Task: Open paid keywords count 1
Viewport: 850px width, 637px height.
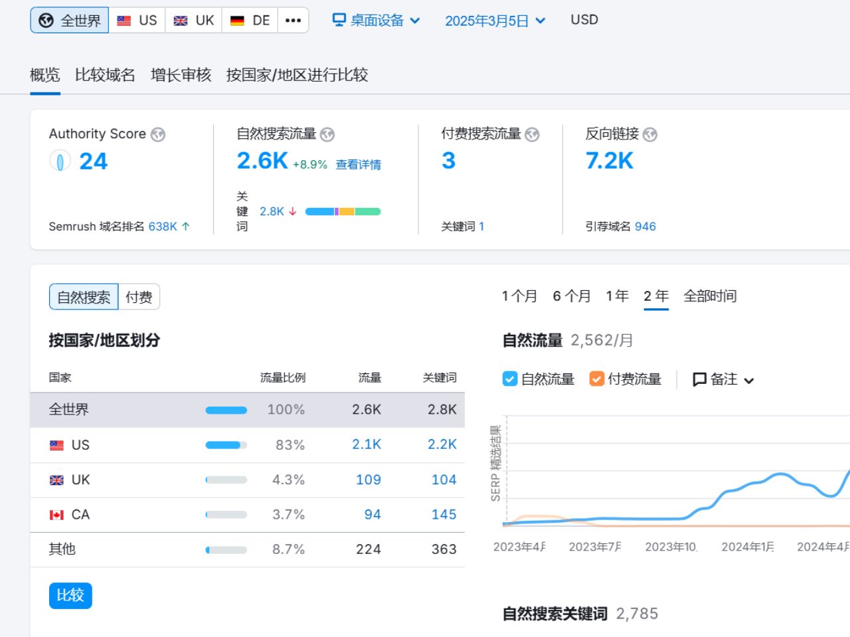Action: coord(481,227)
